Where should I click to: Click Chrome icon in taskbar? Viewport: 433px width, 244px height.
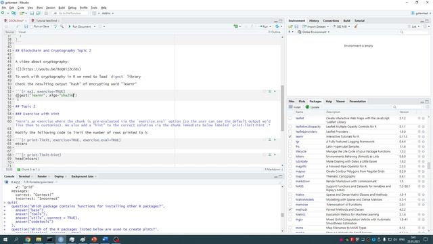[28, 239]
